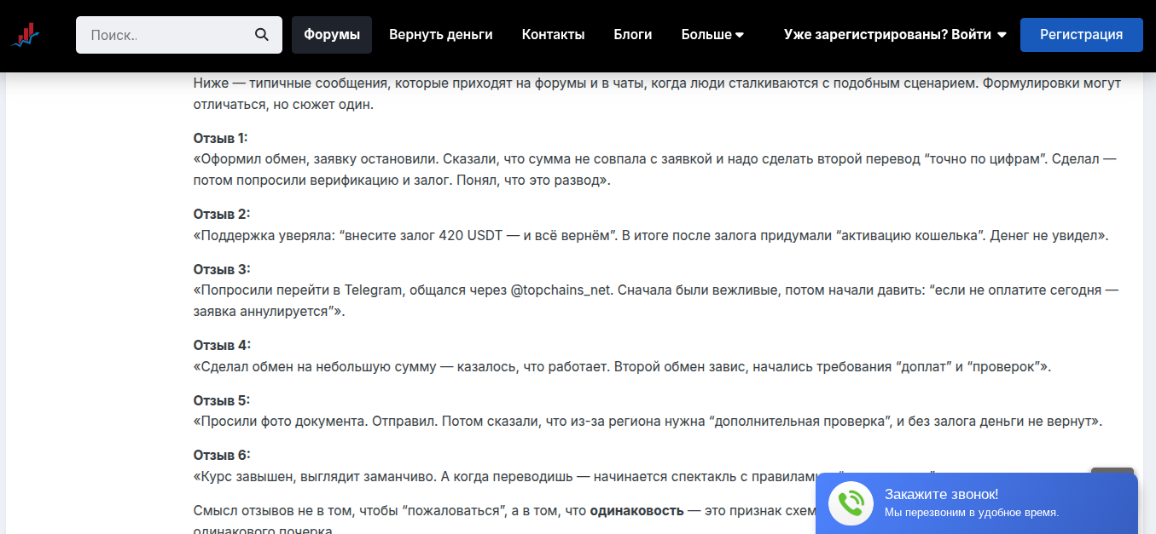The width and height of the screenshot is (1156, 534).
Task: Open the Вернуть деньги page
Action: pyautogui.click(x=441, y=35)
